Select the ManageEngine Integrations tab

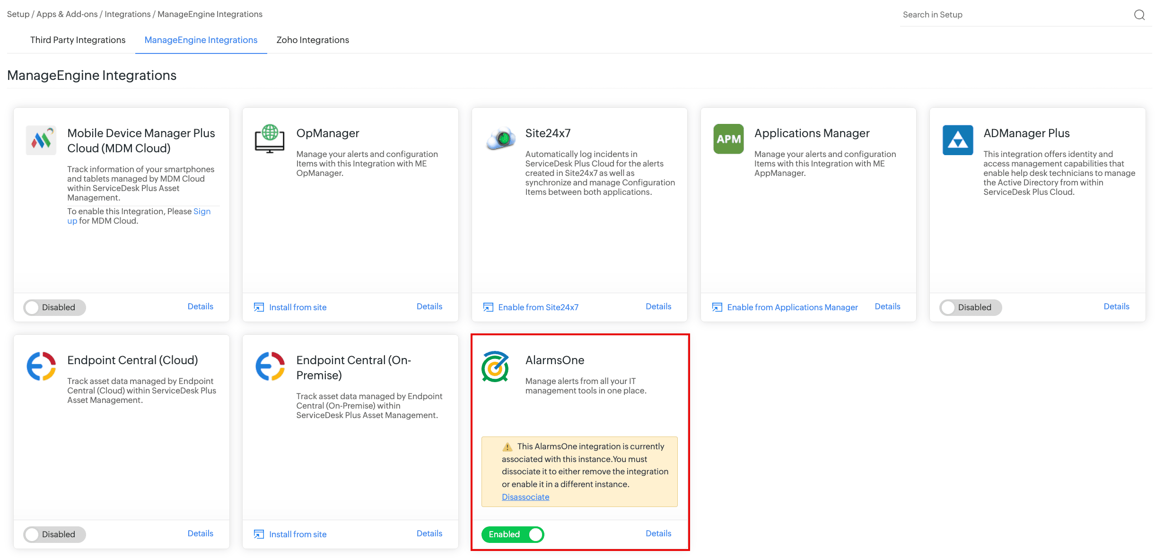201,40
